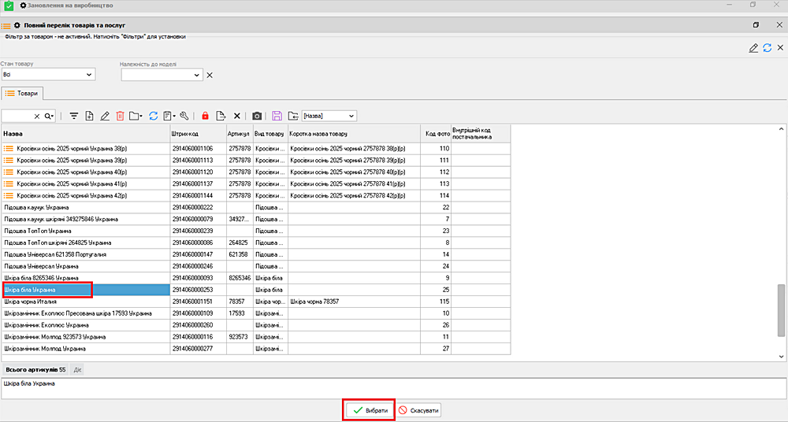Viewport: 788px width, 422px height.
Task: Click the blue refresh icon in goods toolbar
Action: pyautogui.click(x=154, y=116)
